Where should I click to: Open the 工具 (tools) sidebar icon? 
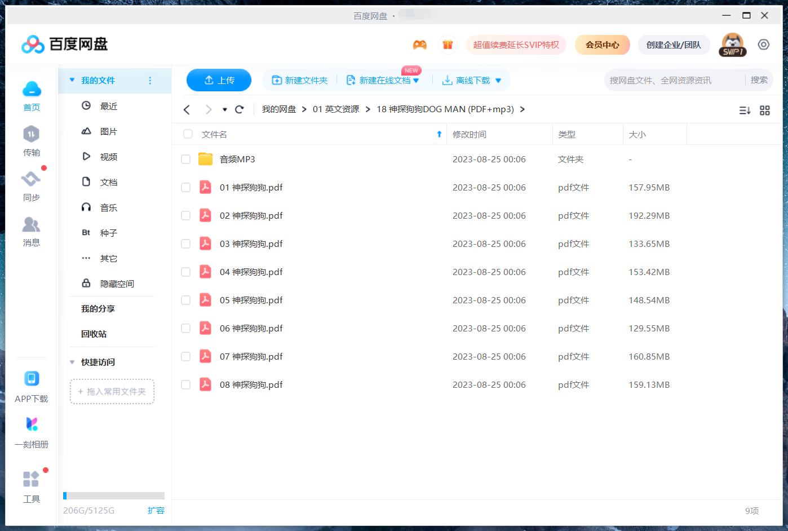(32, 479)
